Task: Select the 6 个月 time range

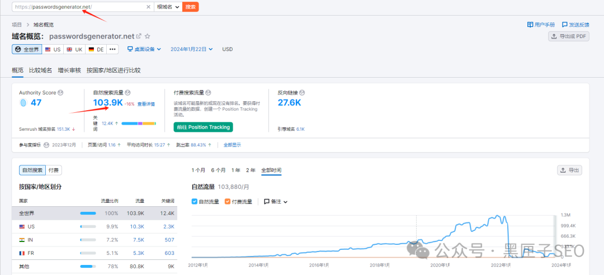Action: (218, 170)
